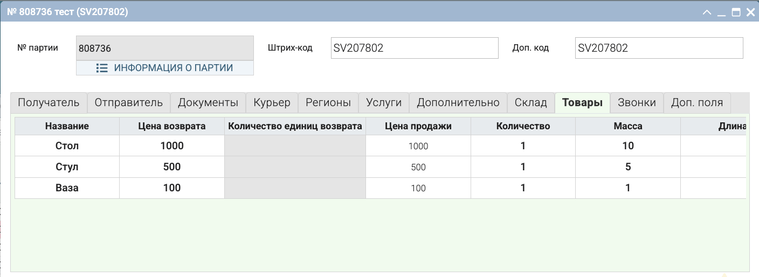This screenshot has width=759, height=277.
Task: Click return units cell in Стул row
Action: (x=295, y=167)
